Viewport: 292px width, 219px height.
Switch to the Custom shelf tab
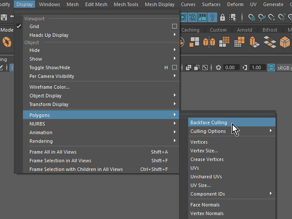coord(218,30)
